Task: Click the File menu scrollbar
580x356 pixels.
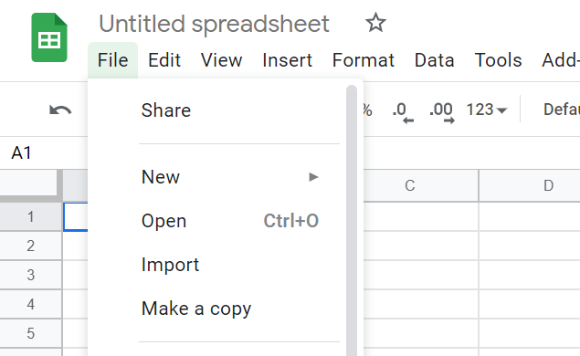Action: 352,220
